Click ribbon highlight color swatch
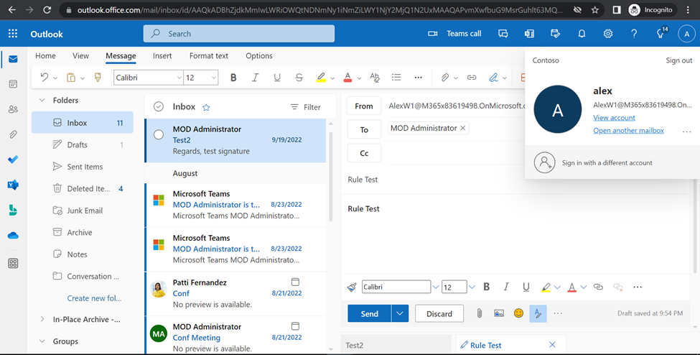The image size is (700, 355). 321,78
